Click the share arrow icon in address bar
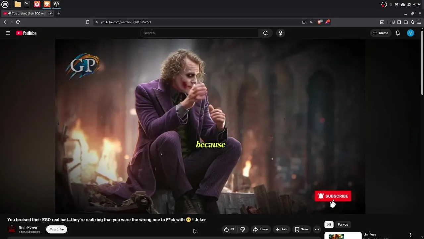The image size is (424, 239). [x=311, y=22]
